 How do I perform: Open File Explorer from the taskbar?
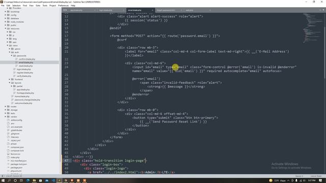34,180
